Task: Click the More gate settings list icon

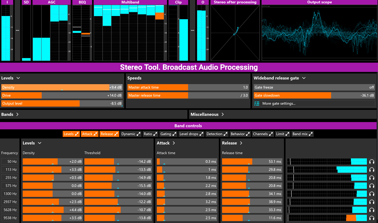Action: [257, 103]
